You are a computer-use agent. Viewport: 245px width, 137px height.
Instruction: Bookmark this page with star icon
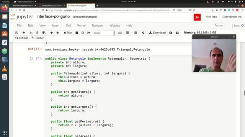click(194, 10)
